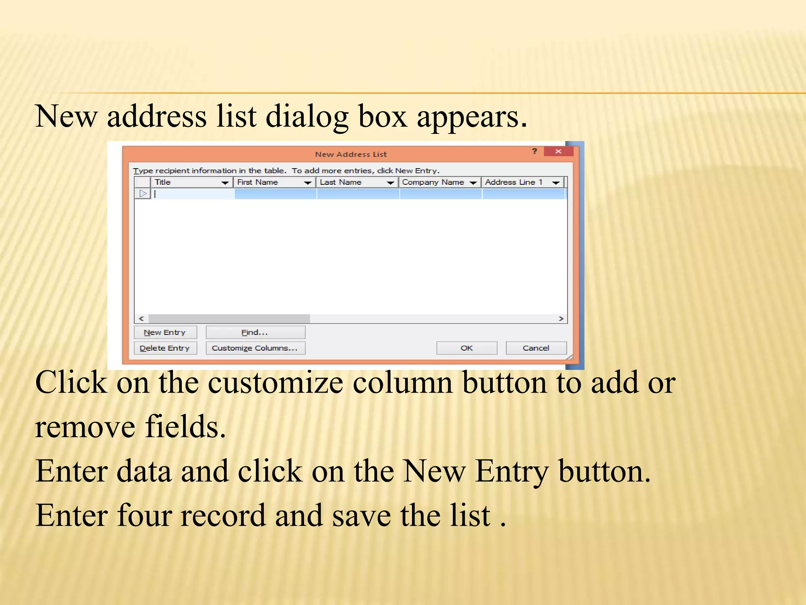The image size is (806, 605).
Task: Open the First Name column dropdown arrow
Action: 308,183
